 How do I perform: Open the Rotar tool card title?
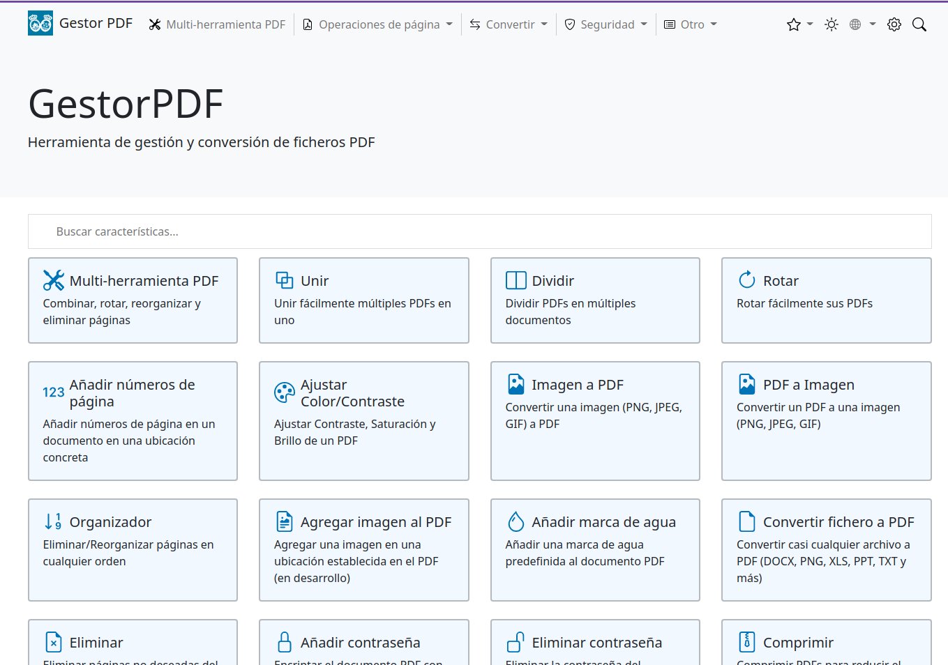(781, 280)
